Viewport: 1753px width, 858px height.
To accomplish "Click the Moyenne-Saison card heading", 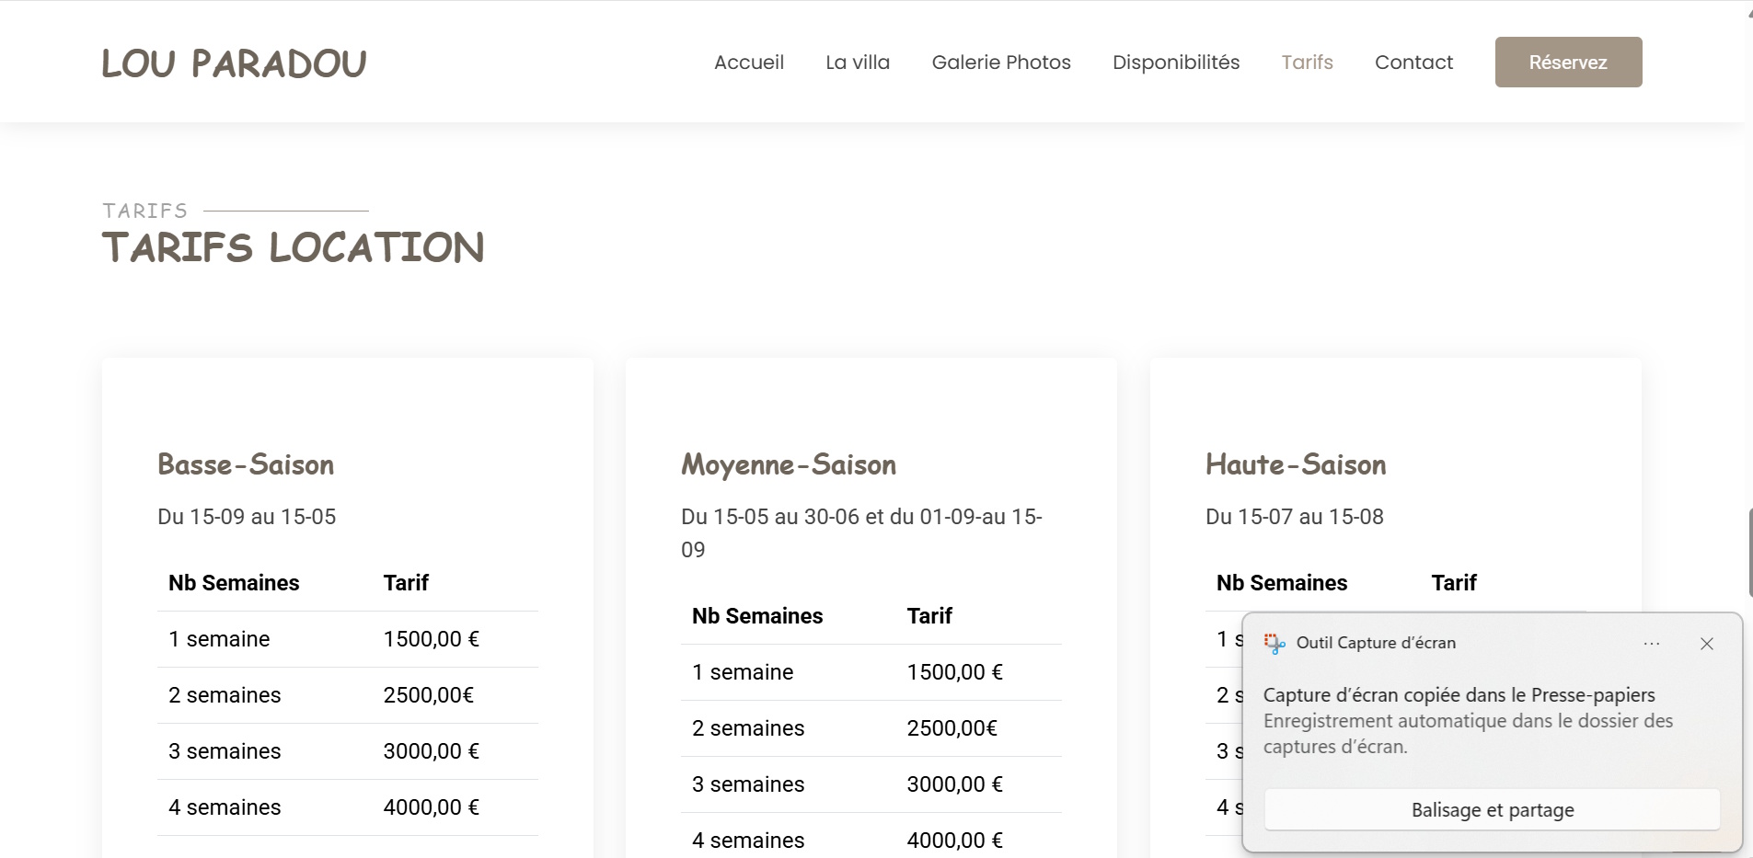I will tap(788, 464).
